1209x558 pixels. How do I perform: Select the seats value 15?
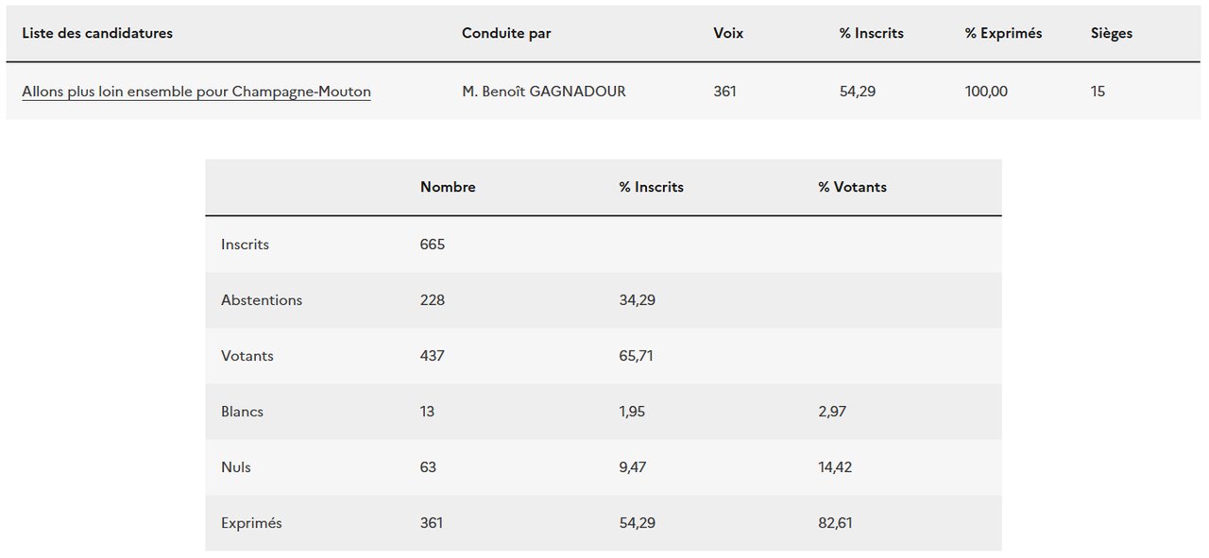(1098, 92)
